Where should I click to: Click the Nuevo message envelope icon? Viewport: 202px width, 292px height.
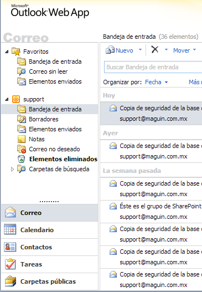110,50
